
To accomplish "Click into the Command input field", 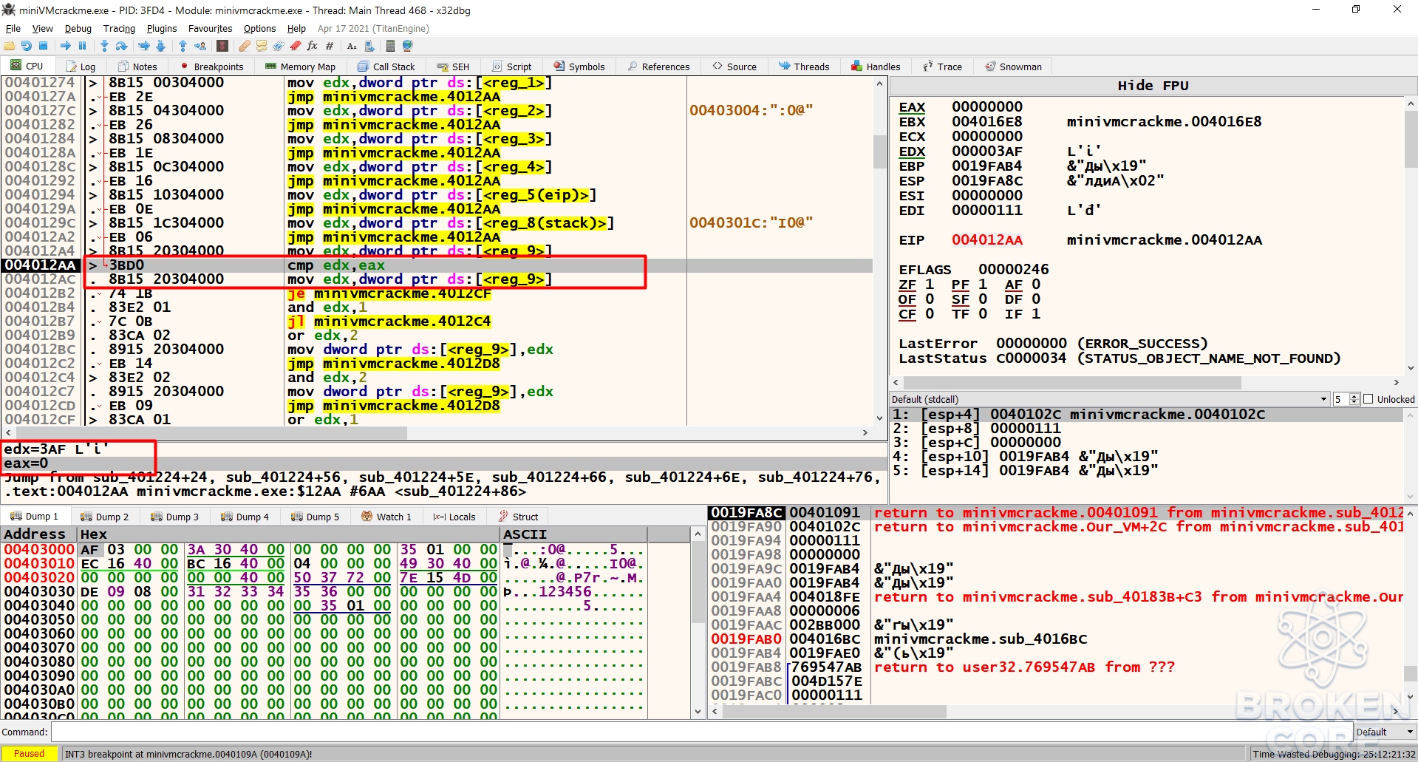I will [x=701, y=732].
